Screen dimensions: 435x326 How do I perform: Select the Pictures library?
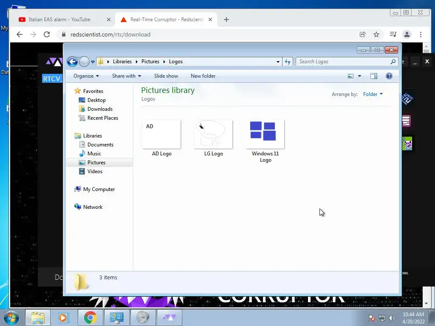pos(99,163)
